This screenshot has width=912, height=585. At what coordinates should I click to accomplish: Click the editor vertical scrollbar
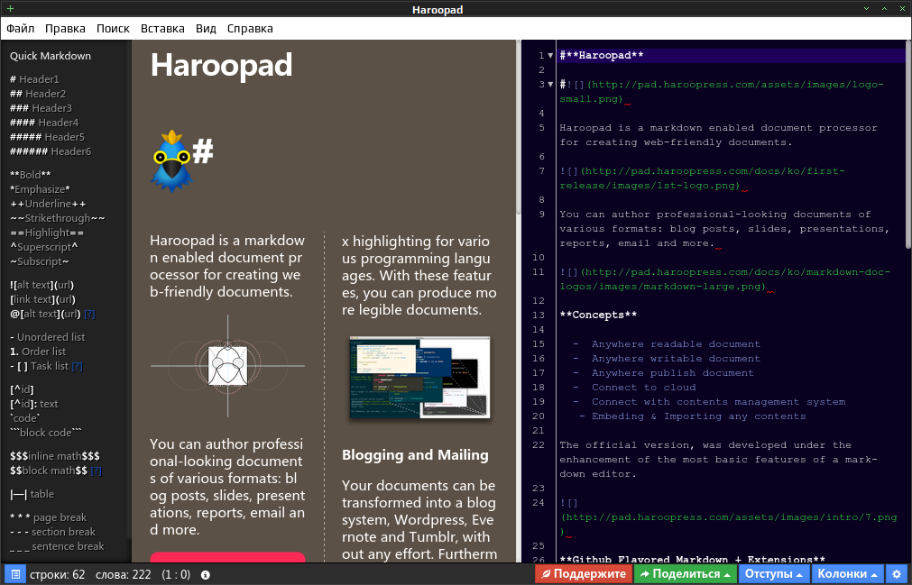tap(908, 145)
